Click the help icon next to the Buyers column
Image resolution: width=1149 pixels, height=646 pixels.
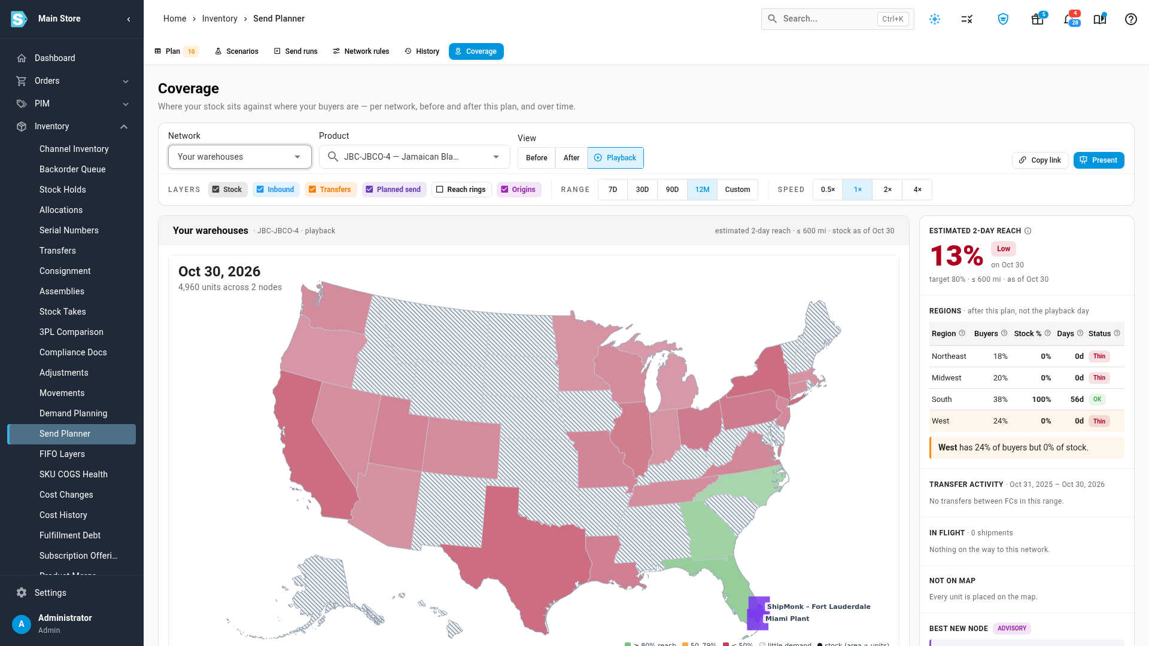pyautogui.click(x=1004, y=333)
